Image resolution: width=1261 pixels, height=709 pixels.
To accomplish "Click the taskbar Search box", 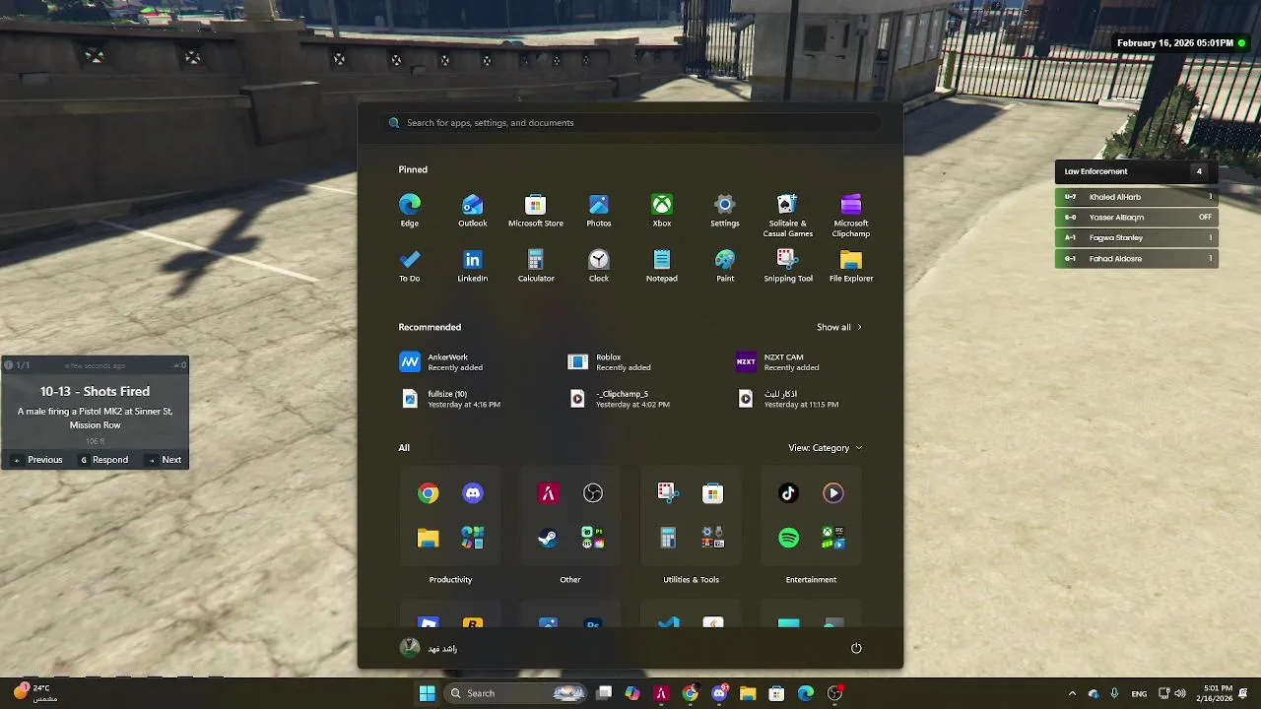I will click(517, 693).
